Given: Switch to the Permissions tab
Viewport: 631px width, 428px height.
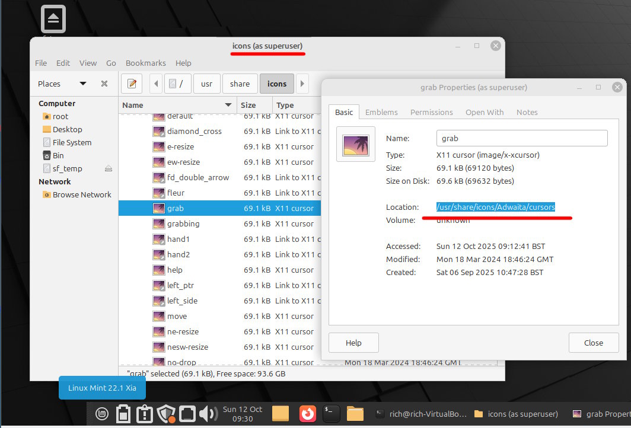Looking at the screenshot, I should 431,112.
